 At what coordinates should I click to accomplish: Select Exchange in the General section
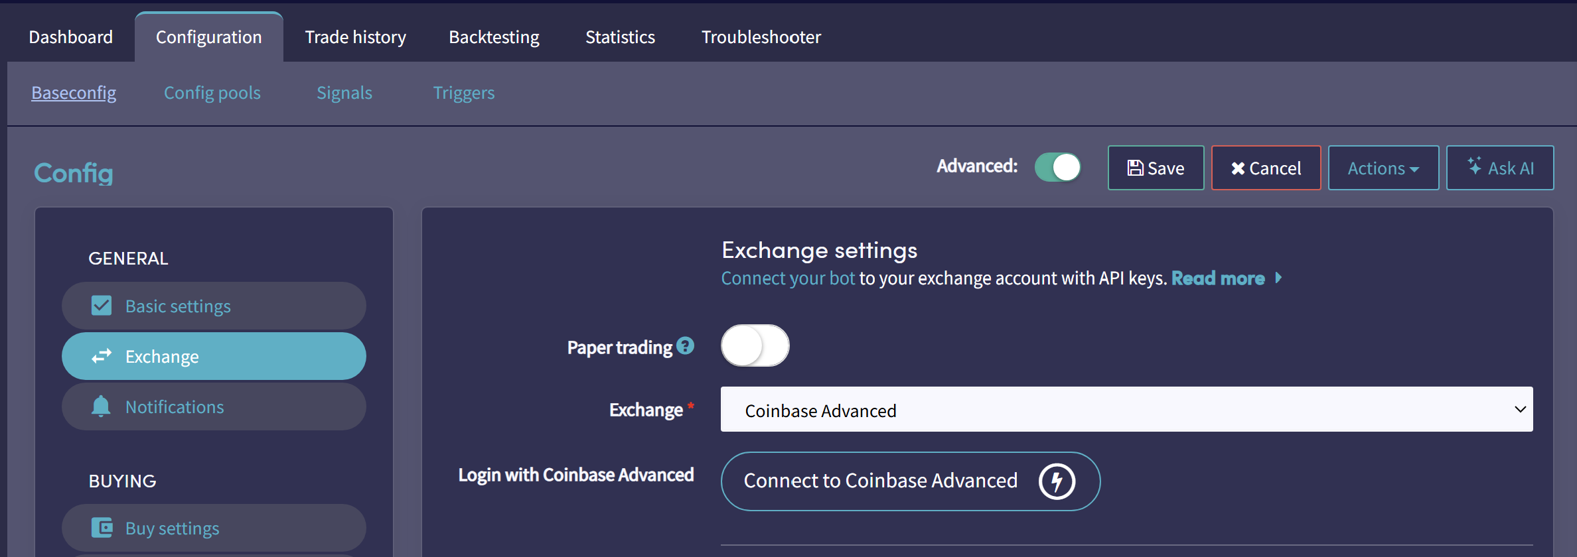214,356
